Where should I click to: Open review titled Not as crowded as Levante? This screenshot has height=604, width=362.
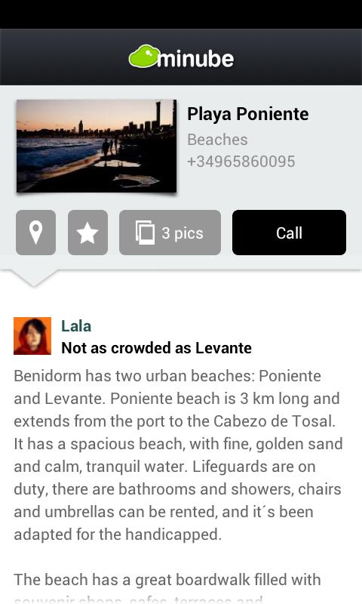(157, 348)
